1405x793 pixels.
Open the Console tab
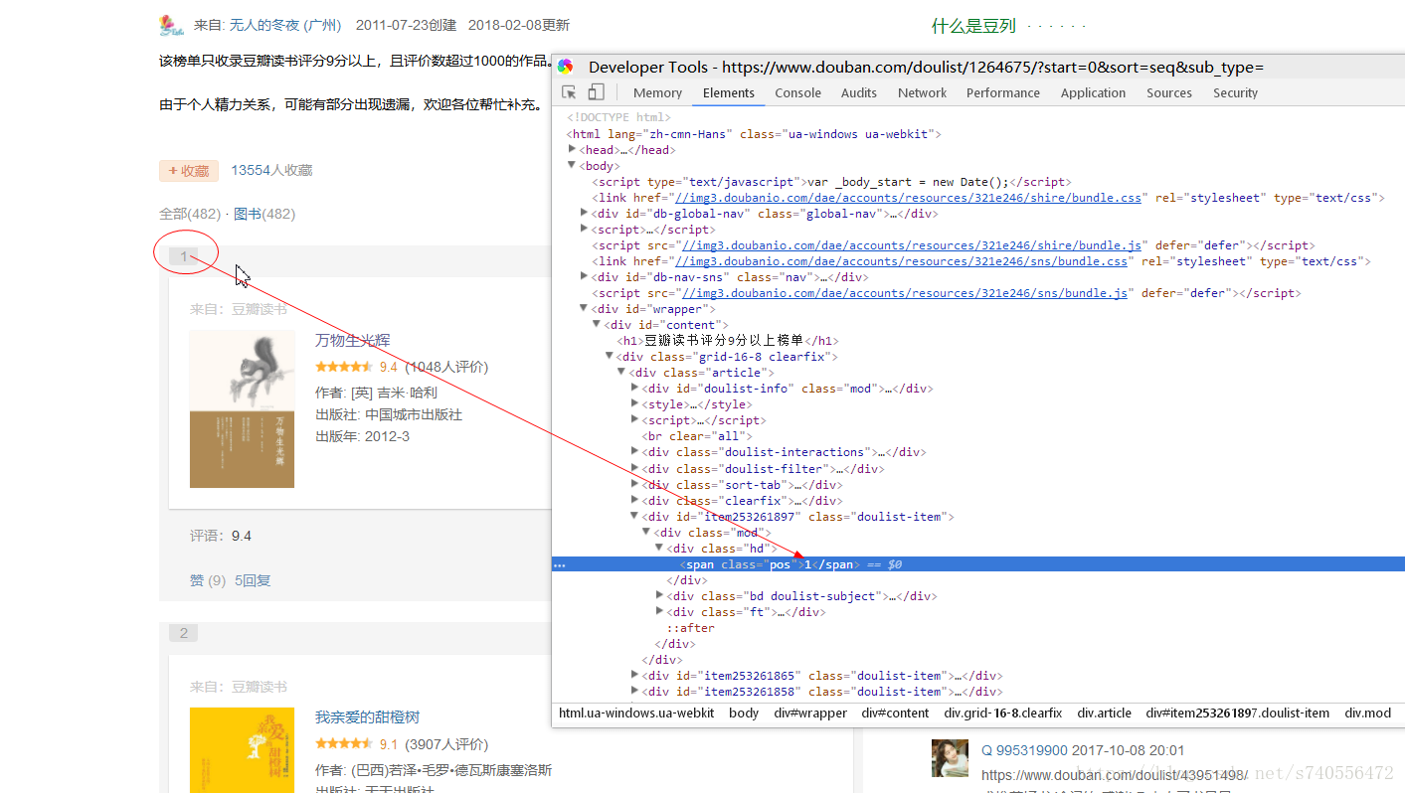pyautogui.click(x=797, y=92)
